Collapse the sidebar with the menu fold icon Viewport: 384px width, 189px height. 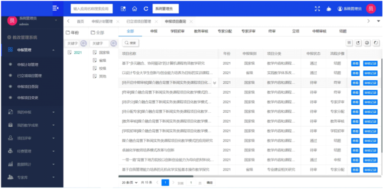click(55, 8)
